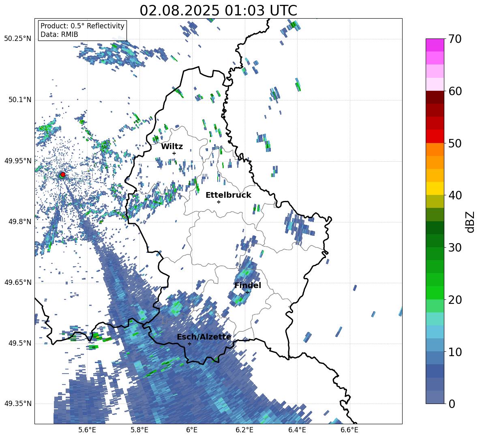
Task: Click the dBZ colorbar axis label
Action: coord(471,222)
